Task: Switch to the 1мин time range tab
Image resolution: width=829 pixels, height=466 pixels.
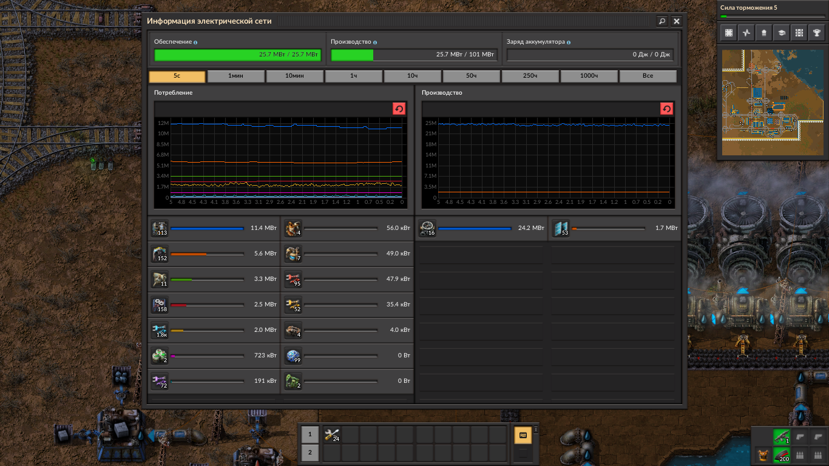Action: (x=236, y=76)
